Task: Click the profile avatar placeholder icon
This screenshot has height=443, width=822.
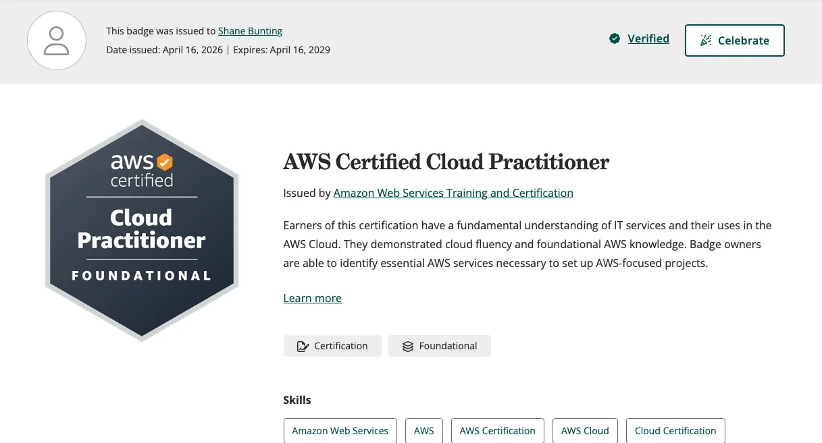Action: 57,40
